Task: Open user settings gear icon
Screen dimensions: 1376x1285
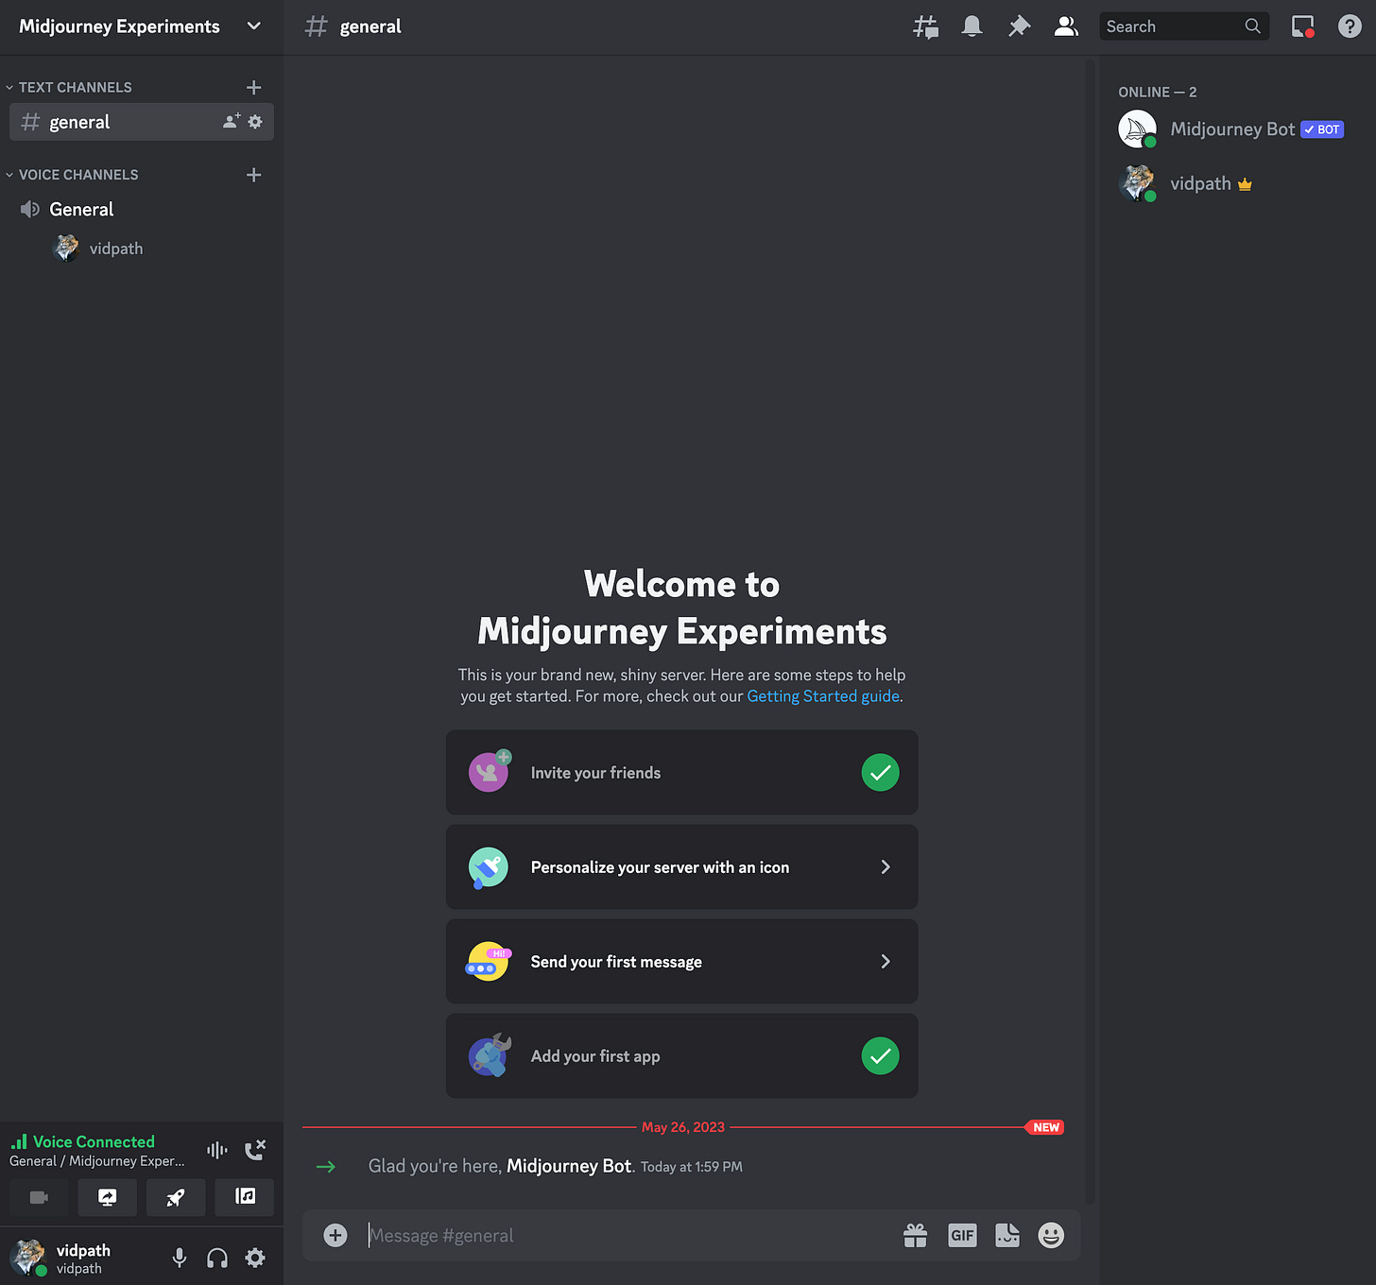Action: tap(255, 1258)
